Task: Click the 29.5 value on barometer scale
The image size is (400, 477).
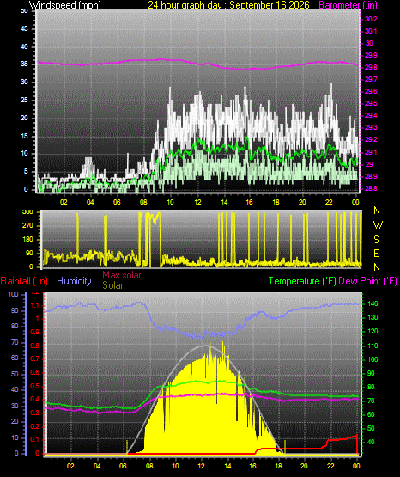Action: click(371, 103)
